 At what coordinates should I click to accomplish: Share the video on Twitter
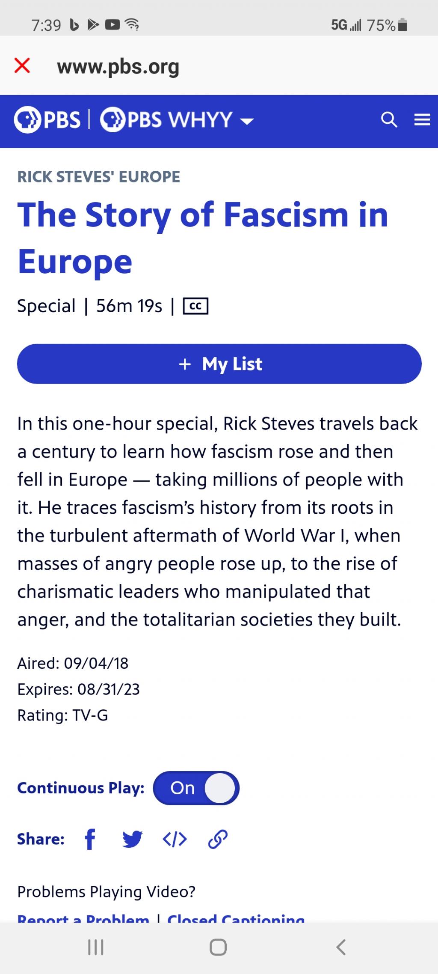(133, 839)
